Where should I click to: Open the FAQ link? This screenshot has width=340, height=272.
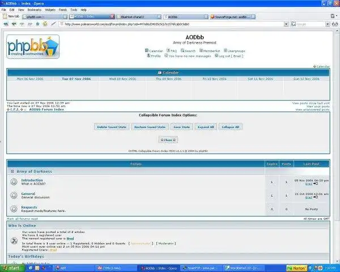tap(172, 51)
